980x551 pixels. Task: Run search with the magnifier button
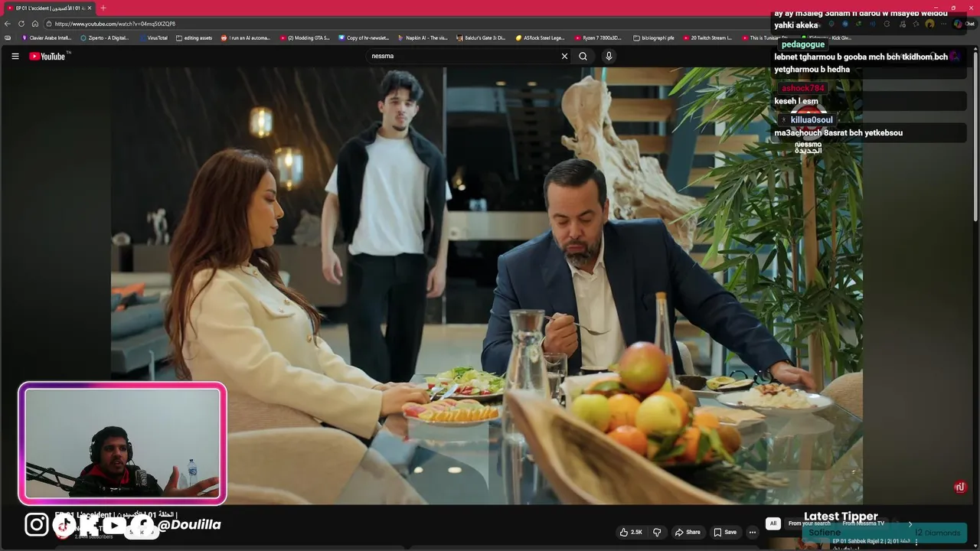583,56
